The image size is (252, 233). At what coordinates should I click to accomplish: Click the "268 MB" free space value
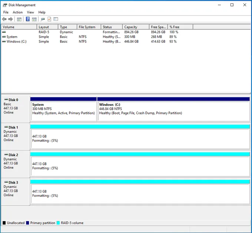pos(156,37)
